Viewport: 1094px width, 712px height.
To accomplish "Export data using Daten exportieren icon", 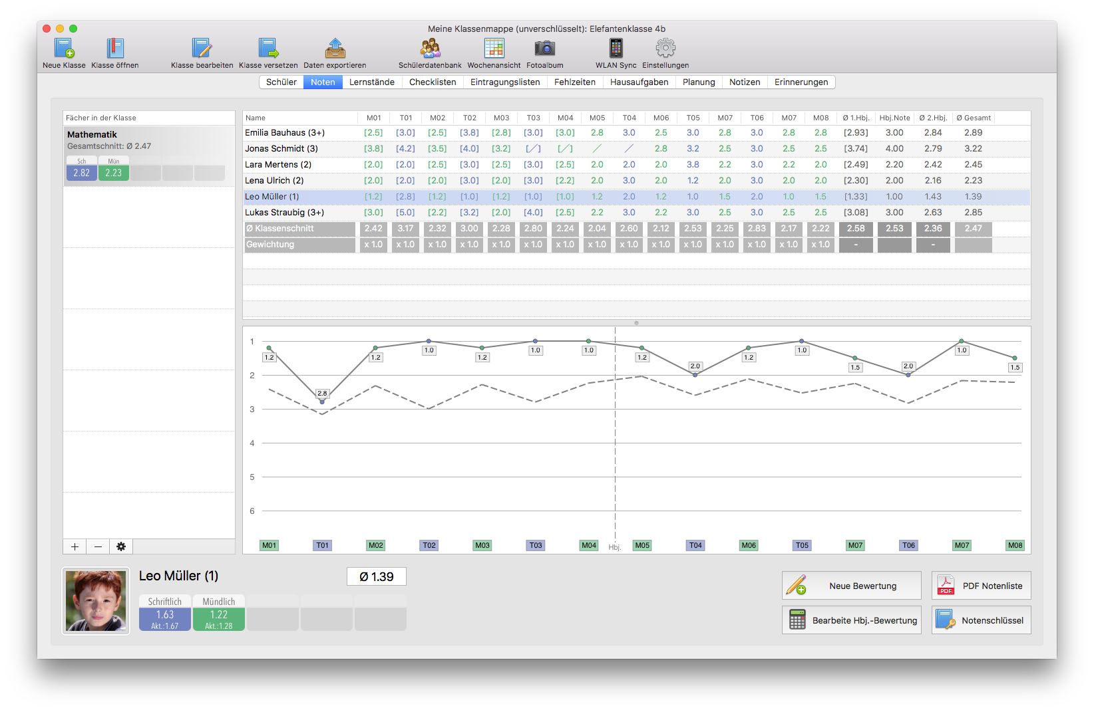I will click(335, 49).
